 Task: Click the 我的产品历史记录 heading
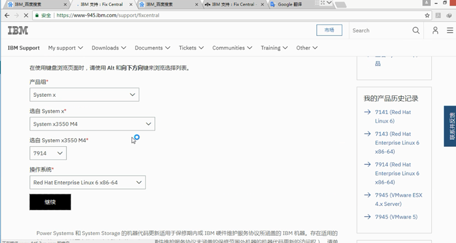[x=391, y=98]
